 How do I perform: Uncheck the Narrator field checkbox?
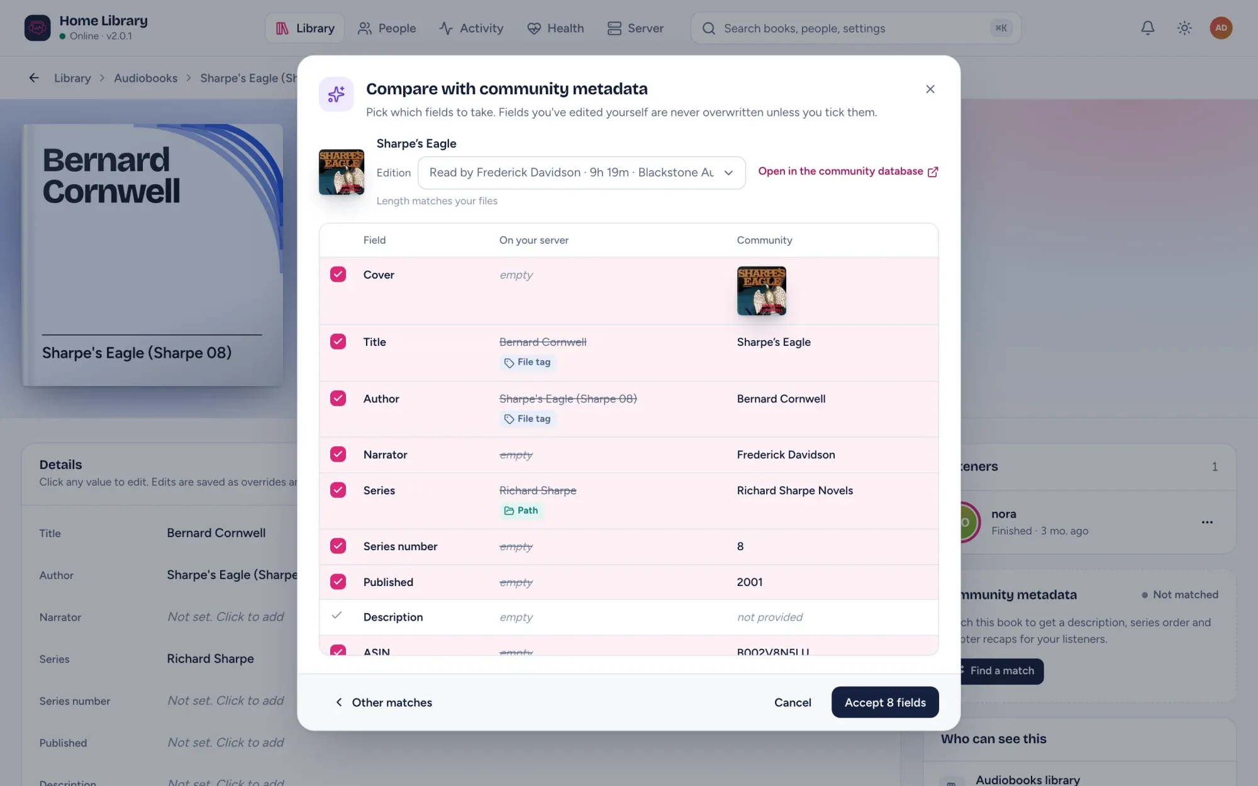[x=338, y=454]
